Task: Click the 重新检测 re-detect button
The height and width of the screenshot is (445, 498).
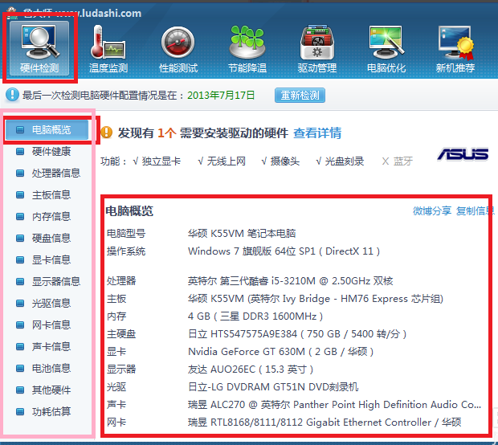Action: [300, 96]
